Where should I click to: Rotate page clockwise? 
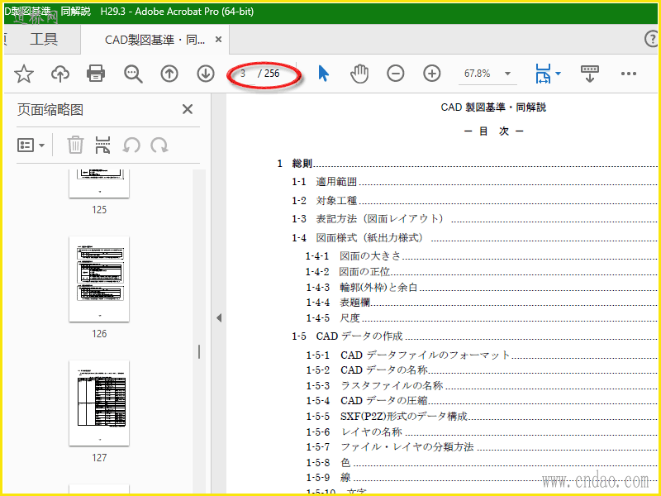point(159,145)
